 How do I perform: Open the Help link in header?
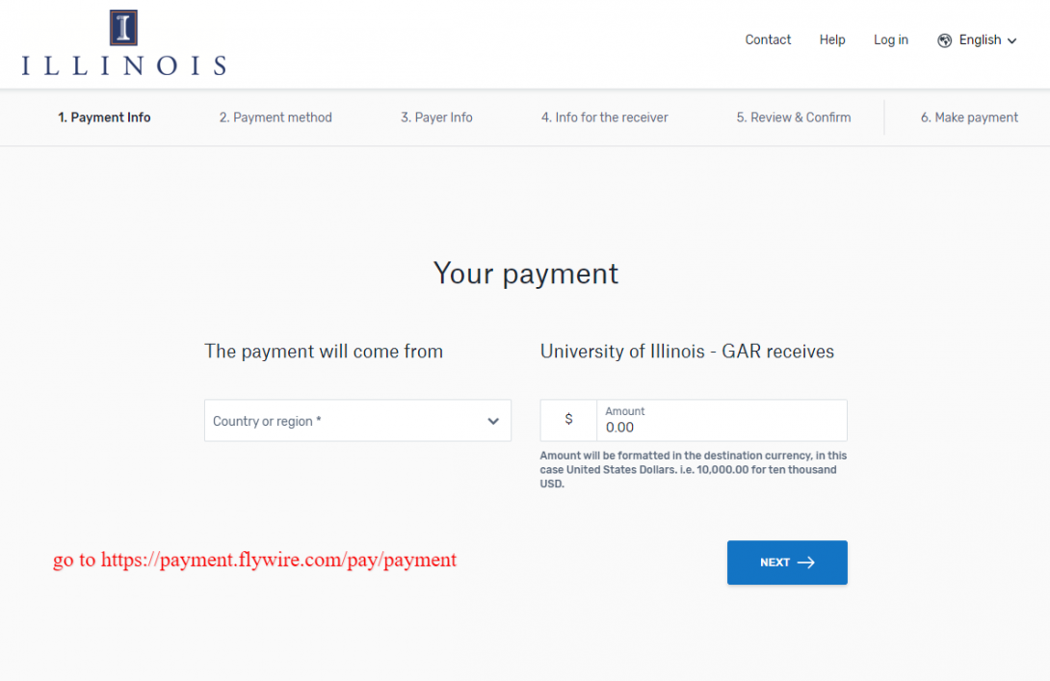[832, 40]
